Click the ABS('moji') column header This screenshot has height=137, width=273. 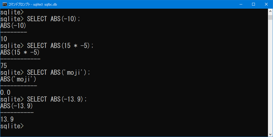(18, 79)
